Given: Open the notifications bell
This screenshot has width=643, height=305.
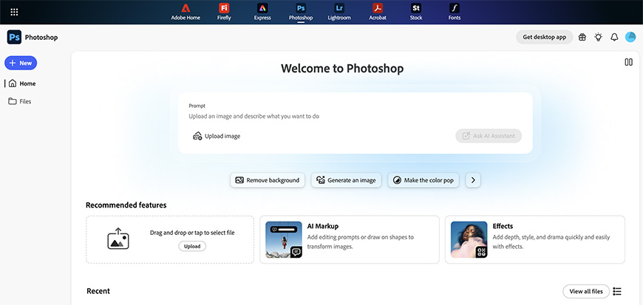Looking at the screenshot, I should (x=614, y=38).
